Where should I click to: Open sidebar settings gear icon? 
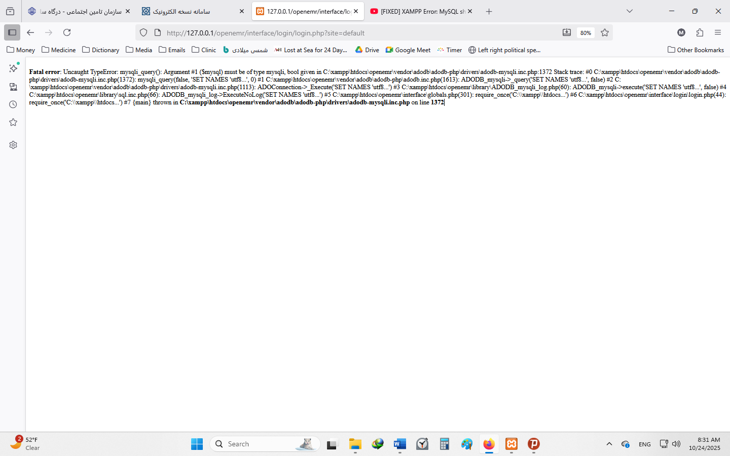13,145
